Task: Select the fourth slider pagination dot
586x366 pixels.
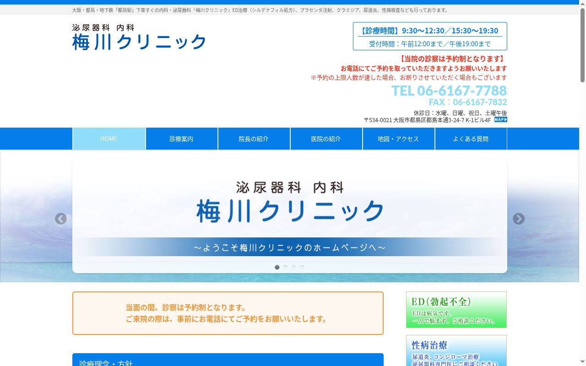Action: click(302, 267)
